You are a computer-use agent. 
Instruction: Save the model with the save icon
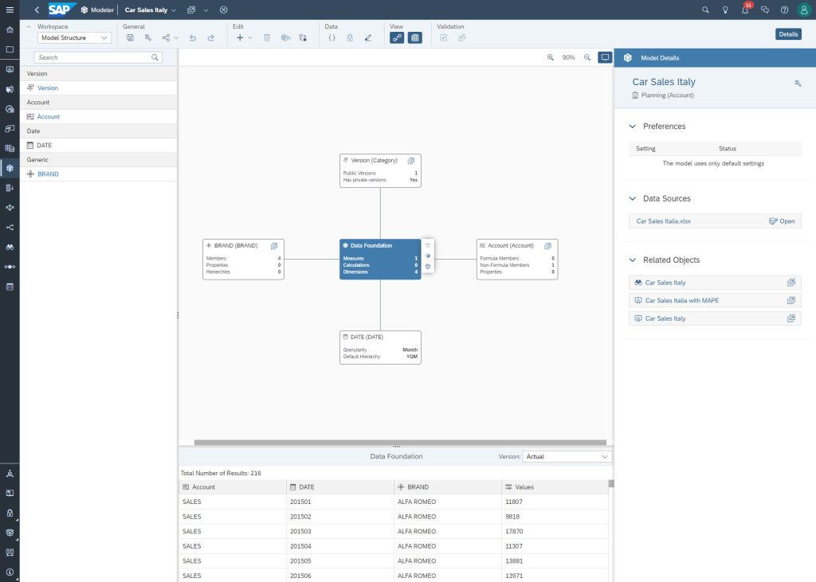point(130,37)
